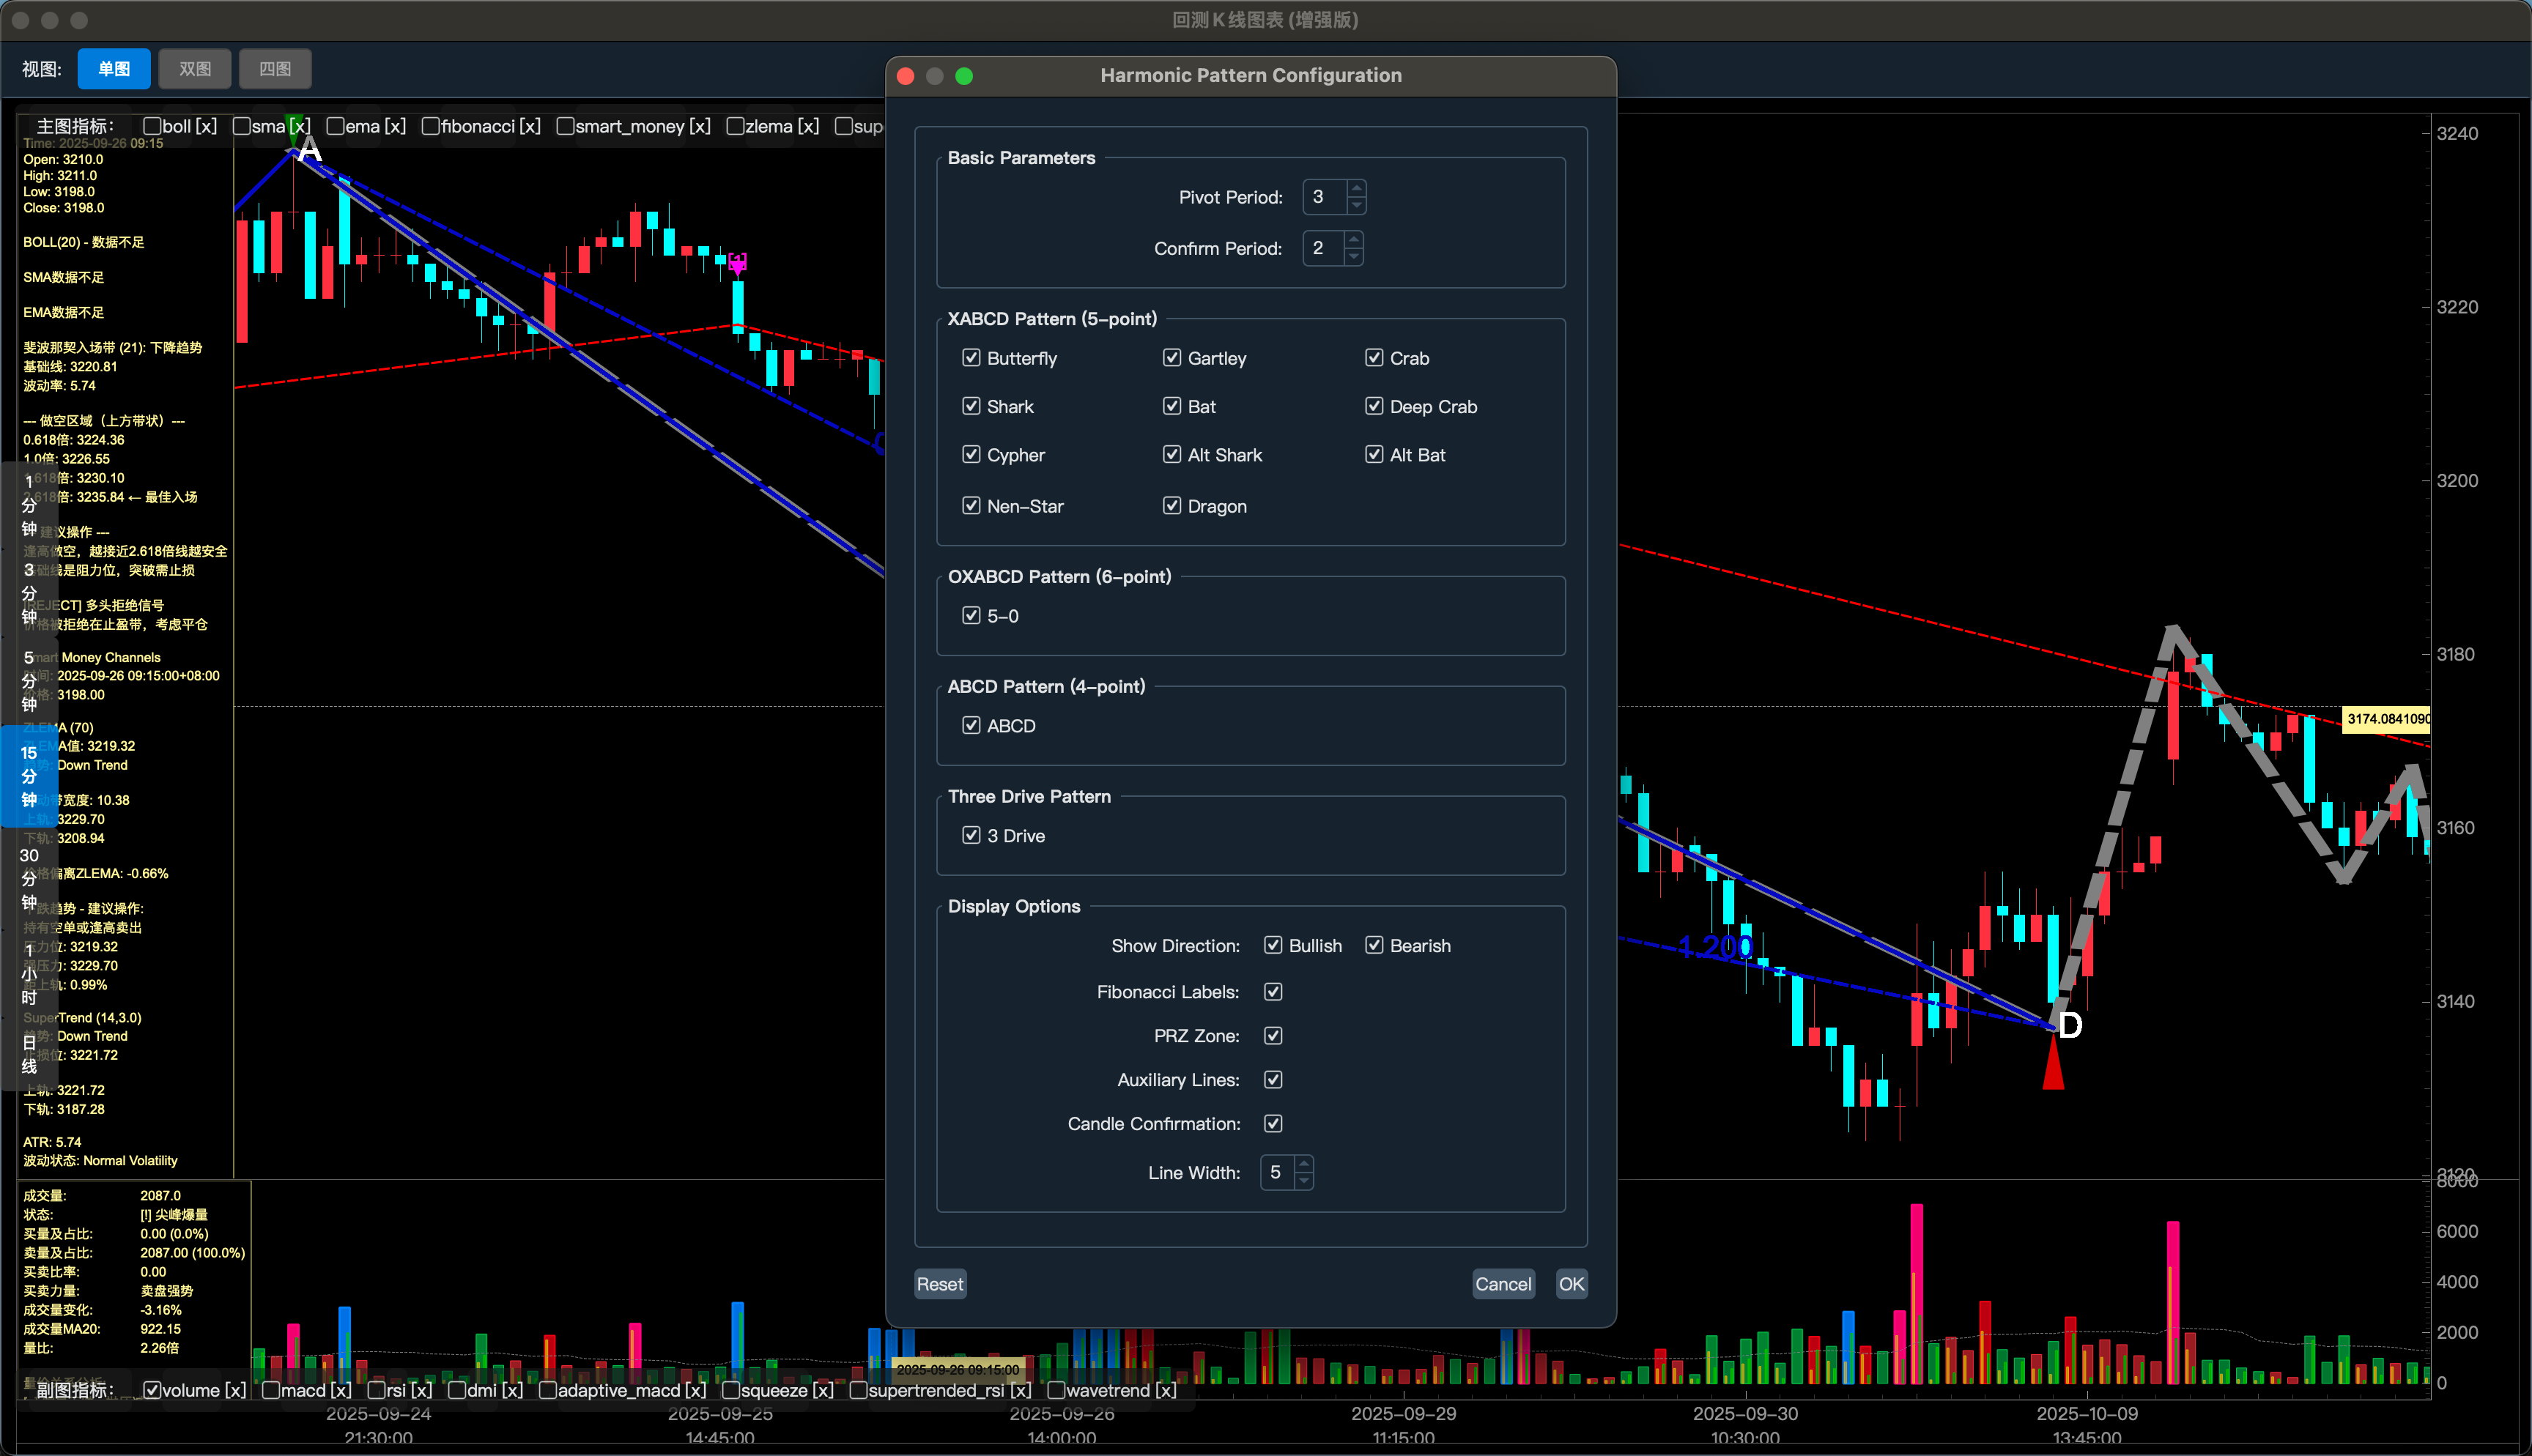Increment the Pivot Period stepper up arrow
This screenshot has width=2532, height=1456.
click(1356, 188)
